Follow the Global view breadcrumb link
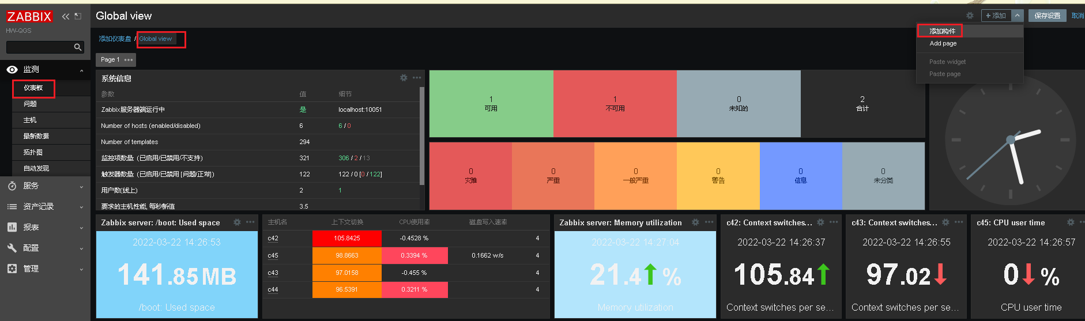1085x321 pixels. click(155, 39)
